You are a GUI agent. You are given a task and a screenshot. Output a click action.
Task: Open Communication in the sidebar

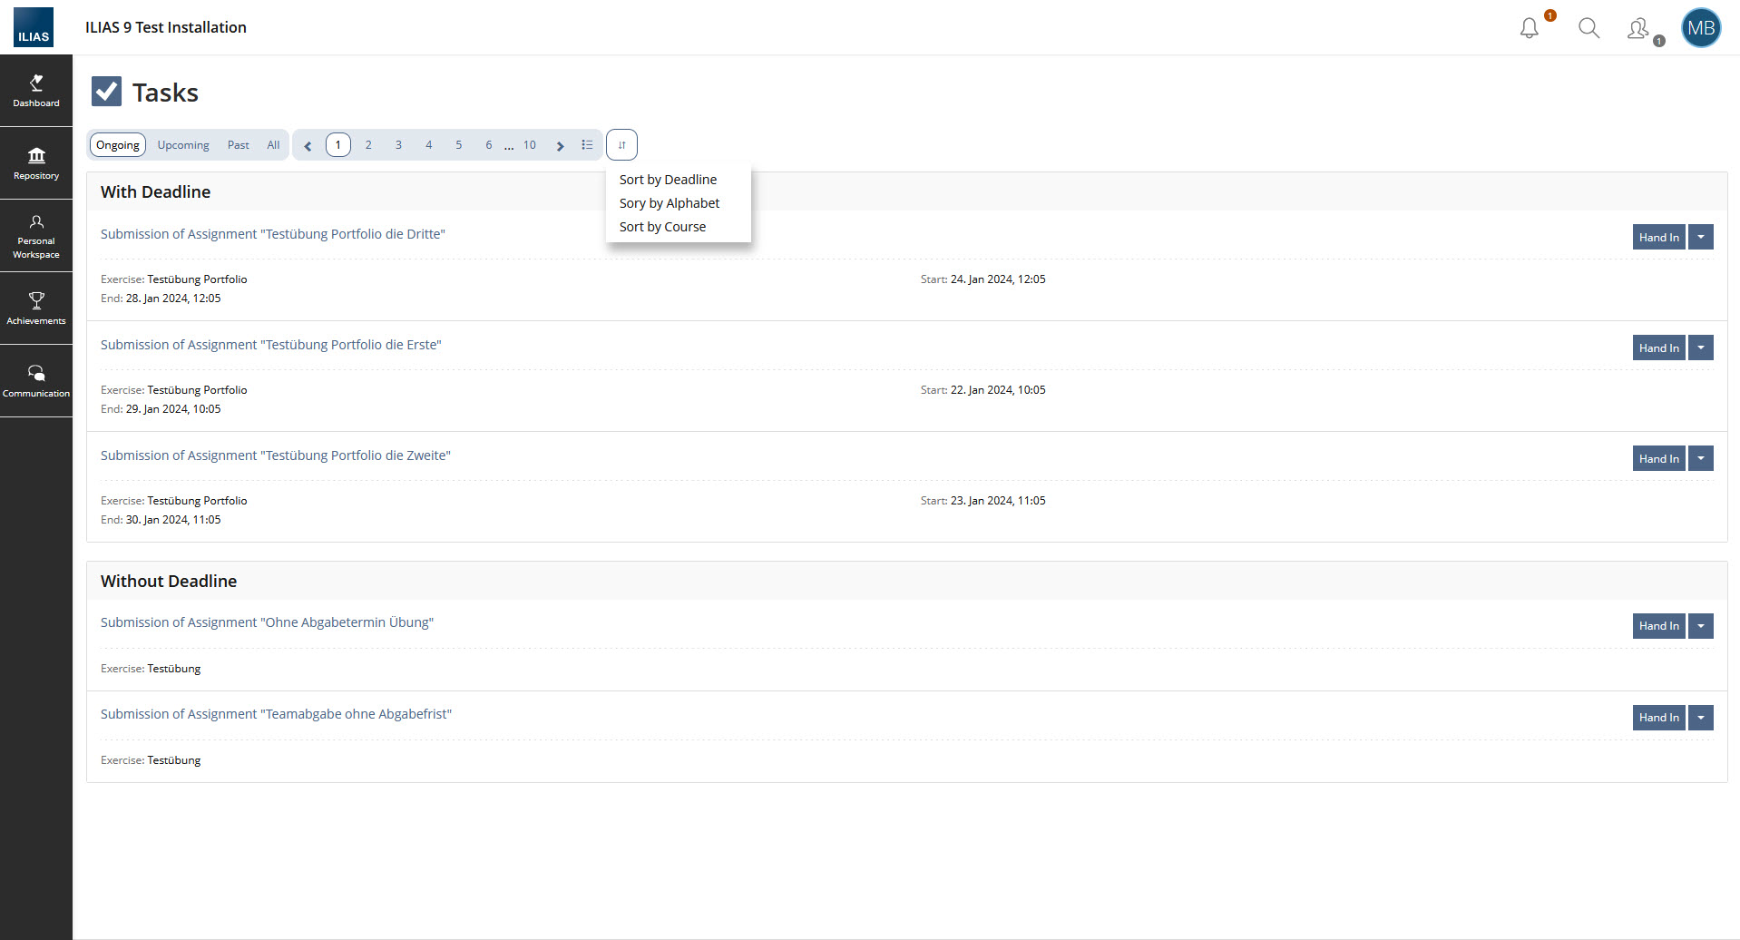(36, 381)
